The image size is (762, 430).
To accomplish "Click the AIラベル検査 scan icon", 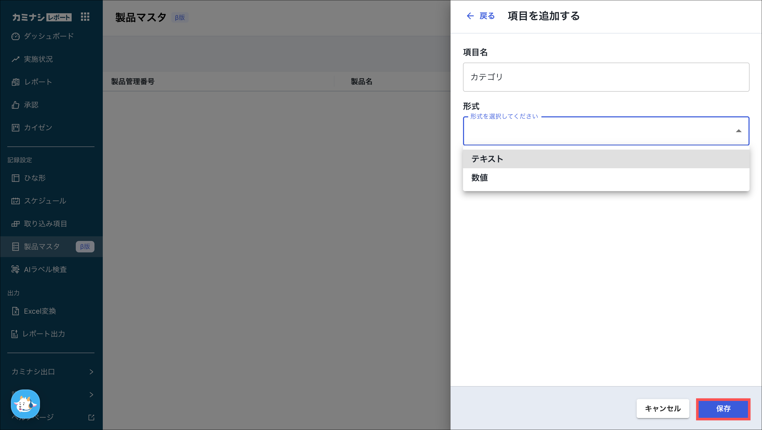I will [x=15, y=269].
